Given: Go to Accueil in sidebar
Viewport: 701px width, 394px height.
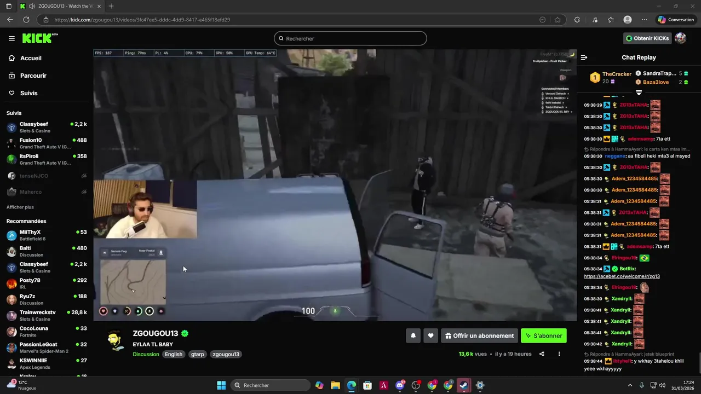Looking at the screenshot, I should tap(31, 58).
